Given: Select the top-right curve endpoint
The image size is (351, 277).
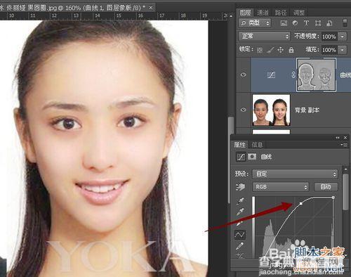Looking at the screenshot, I should (333, 198).
